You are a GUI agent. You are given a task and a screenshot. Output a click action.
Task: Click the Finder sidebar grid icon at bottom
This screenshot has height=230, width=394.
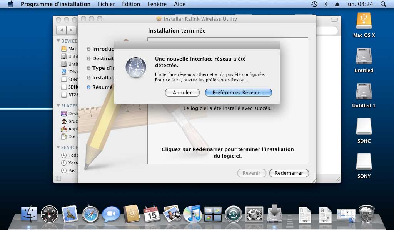[x=58, y=178]
